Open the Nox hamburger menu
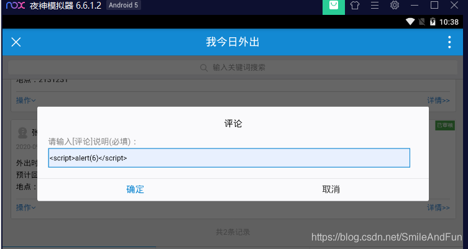This screenshot has height=249, width=468. [375, 6]
